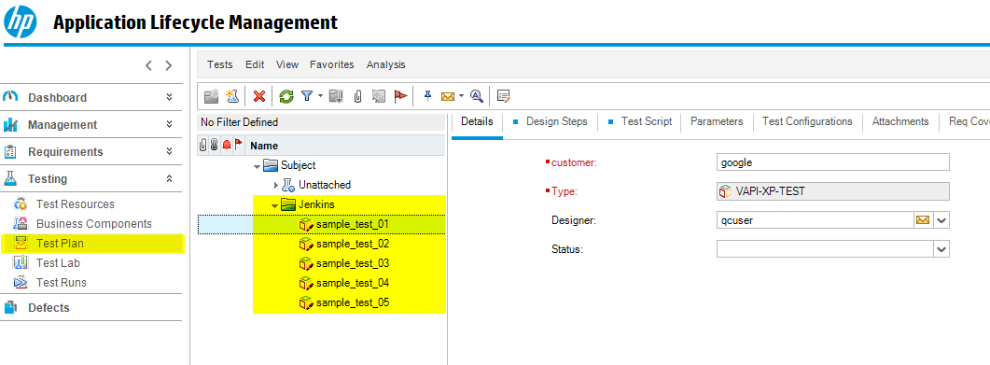990x365 pixels.
Task: Click the single paperclip column header icon
Action: point(202,145)
